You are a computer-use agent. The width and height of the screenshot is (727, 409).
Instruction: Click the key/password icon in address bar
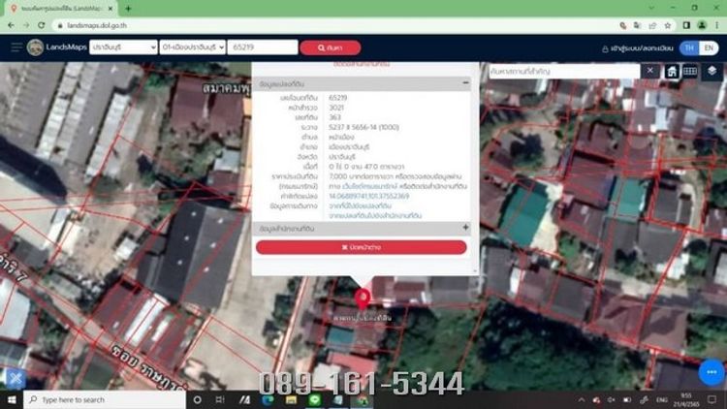(x=623, y=25)
